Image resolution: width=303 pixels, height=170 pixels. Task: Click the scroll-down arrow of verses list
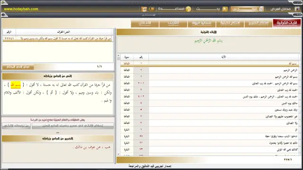(x=118, y=154)
